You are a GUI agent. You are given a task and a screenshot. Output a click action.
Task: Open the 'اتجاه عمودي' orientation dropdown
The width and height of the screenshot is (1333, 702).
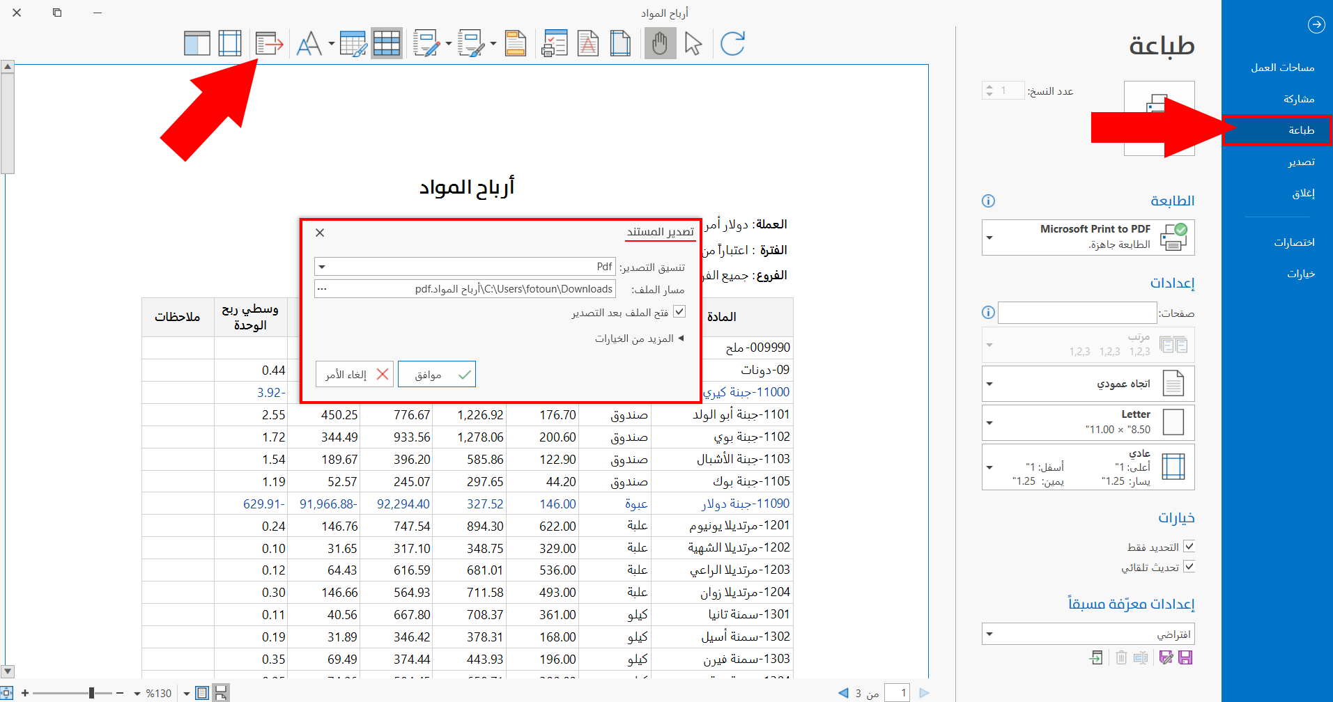(1088, 384)
